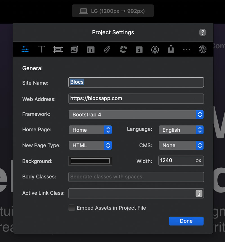Open the General settings tab icon
The height and width of the screenshot is (242, 225).
[x=25, y=50]
